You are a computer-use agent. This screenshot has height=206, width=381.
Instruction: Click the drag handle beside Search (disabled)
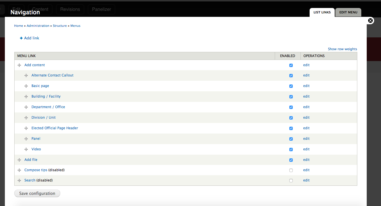click(19, 181)
